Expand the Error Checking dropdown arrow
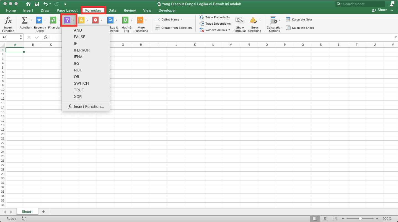This screenshot has width=398, height=222. point(260,20)
